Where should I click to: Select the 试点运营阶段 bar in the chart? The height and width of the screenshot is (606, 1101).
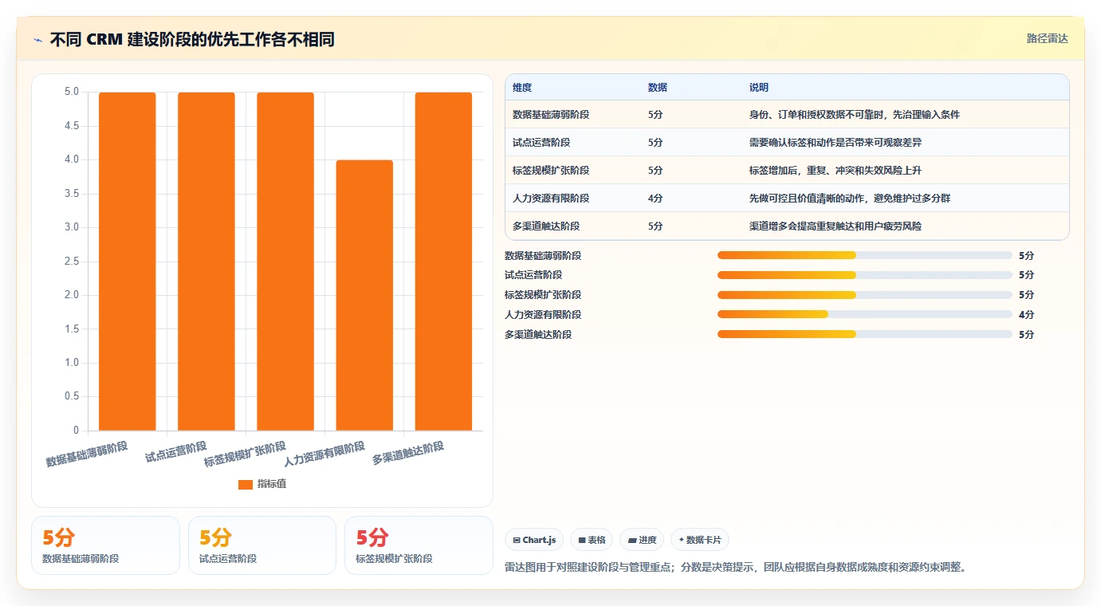(206, 262)
